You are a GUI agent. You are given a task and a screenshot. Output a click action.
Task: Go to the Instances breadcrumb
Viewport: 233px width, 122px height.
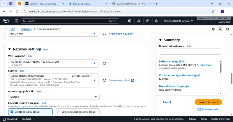(26, 29)
